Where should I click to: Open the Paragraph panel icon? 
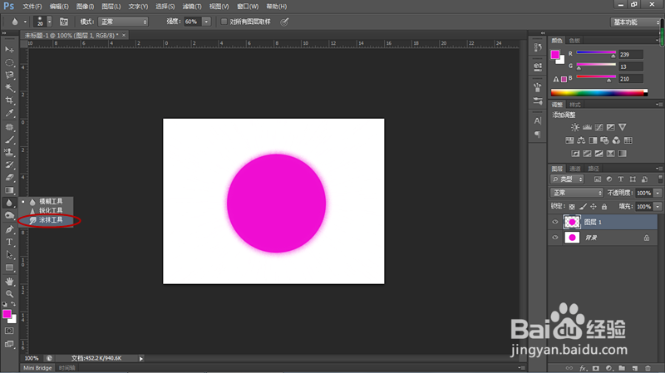(x=538, y=134)
